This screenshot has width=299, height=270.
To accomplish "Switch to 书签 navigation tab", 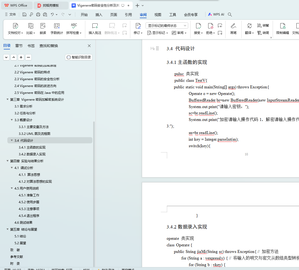I will tap(31, 46).
